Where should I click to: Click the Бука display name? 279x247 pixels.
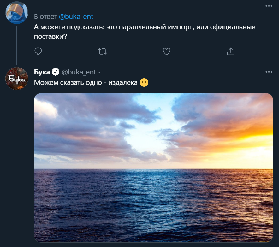click(42, 72)
